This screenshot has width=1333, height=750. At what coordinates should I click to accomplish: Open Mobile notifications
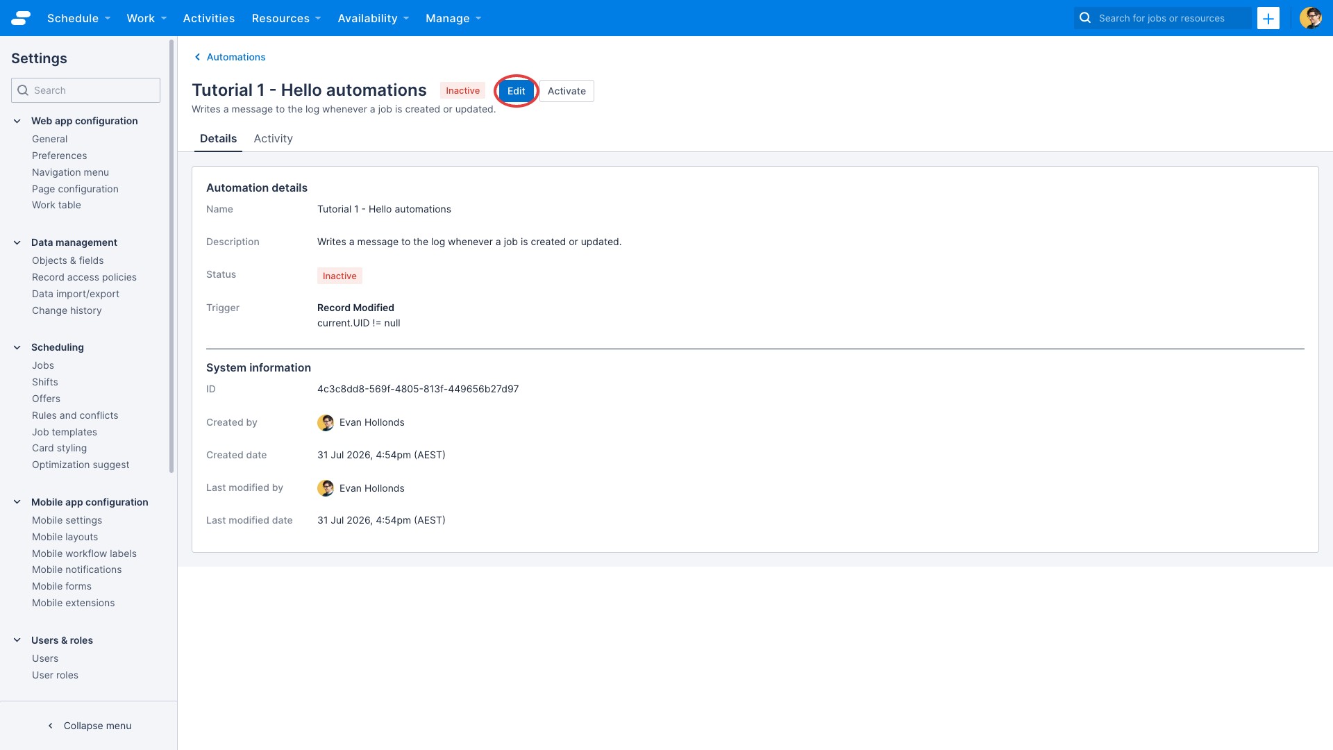click(76, 569)
